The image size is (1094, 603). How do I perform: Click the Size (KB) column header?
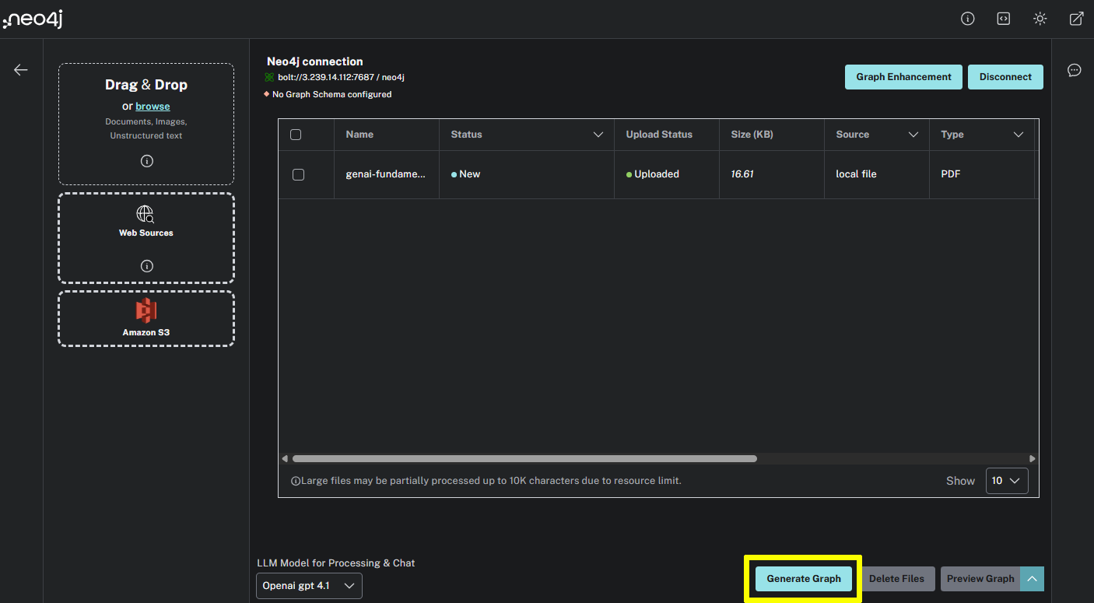point(752,135)
